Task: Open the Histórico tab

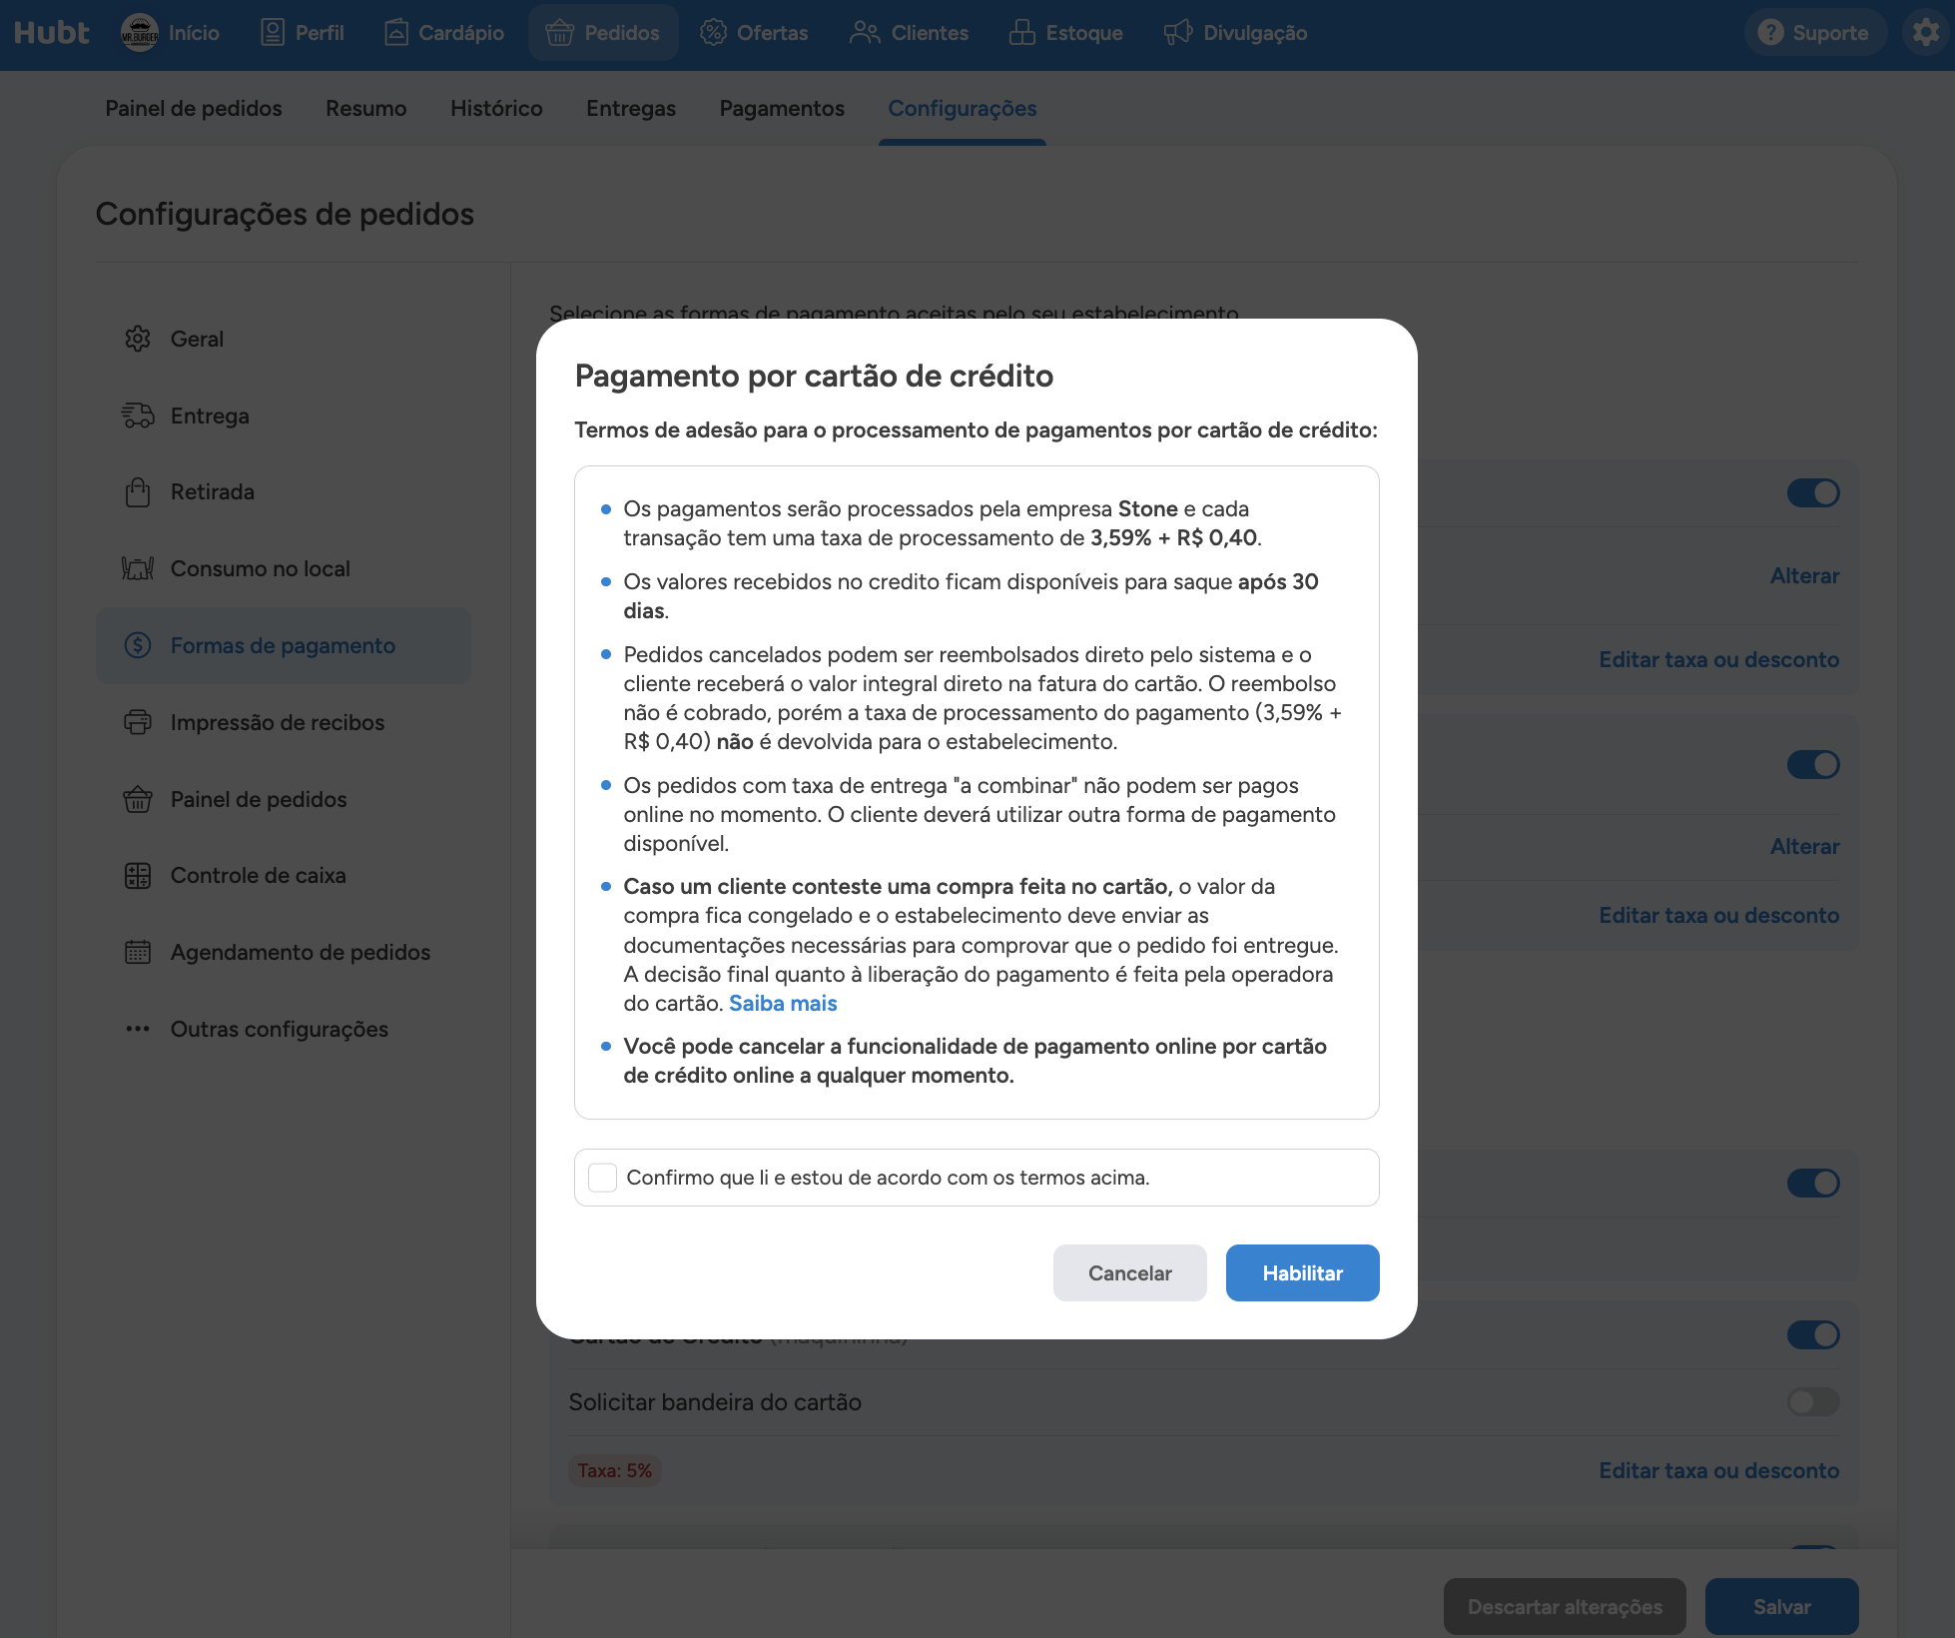Action: [496, 108]
